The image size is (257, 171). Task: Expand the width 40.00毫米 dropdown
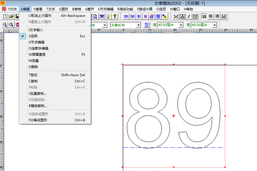[x=214, y=25]
